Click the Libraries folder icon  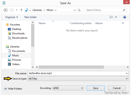coord(7,47)
